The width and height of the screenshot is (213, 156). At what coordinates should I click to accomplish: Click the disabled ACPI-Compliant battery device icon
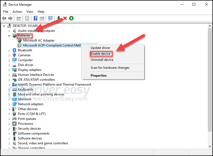click(20, 45)
